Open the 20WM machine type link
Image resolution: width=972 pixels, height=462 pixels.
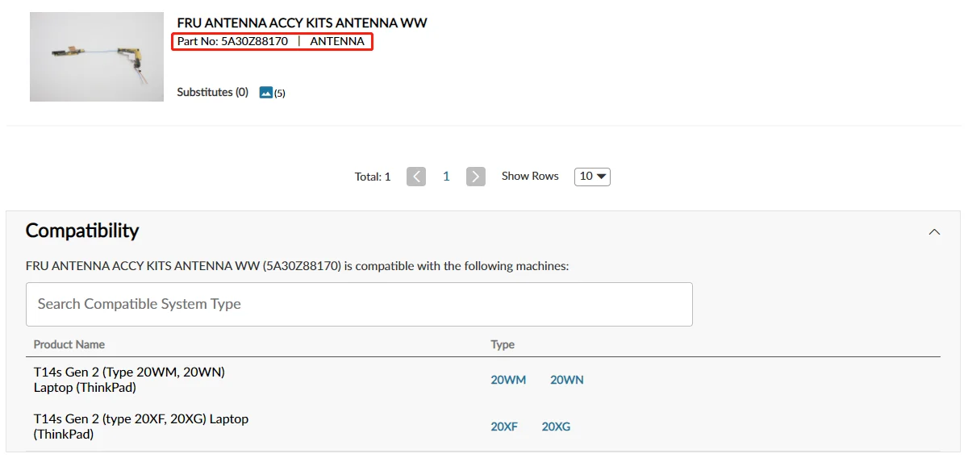click(508, 380)
